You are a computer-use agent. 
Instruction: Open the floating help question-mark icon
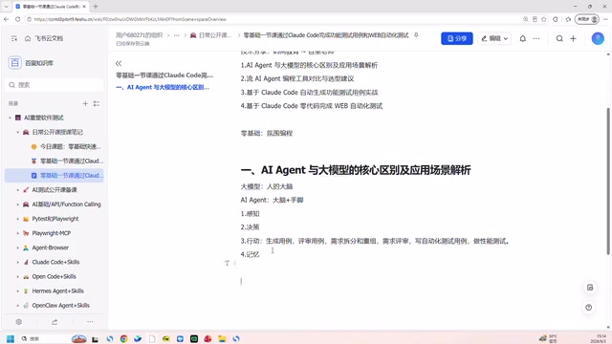click(589, 308)
